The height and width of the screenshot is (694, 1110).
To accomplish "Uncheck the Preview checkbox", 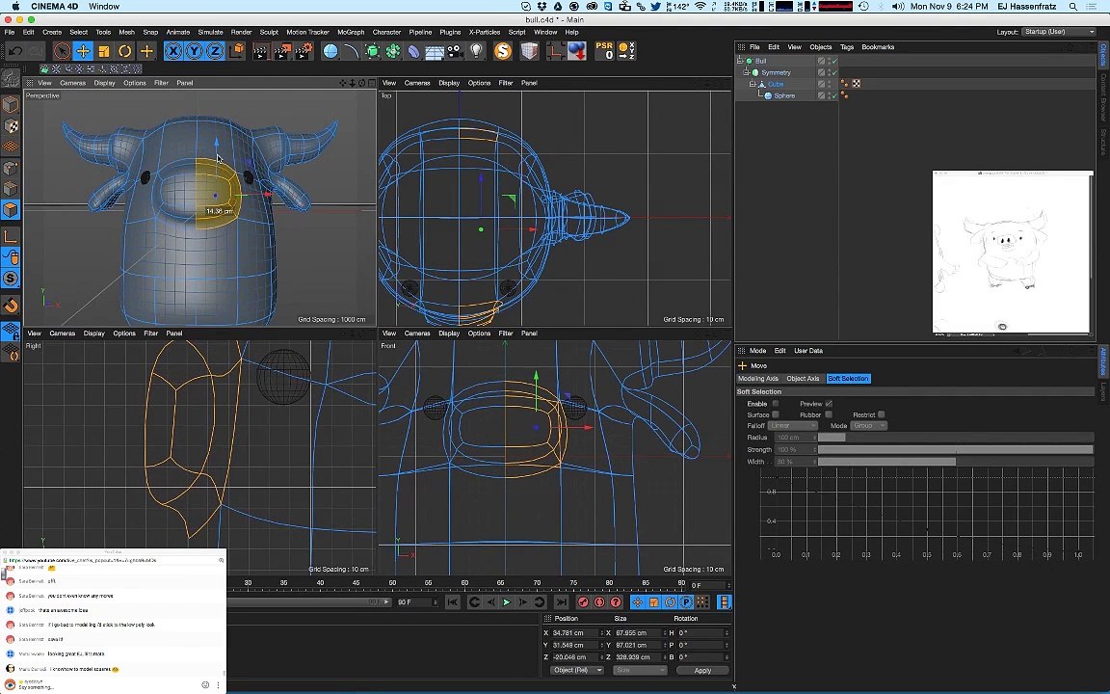I will 829,404.
